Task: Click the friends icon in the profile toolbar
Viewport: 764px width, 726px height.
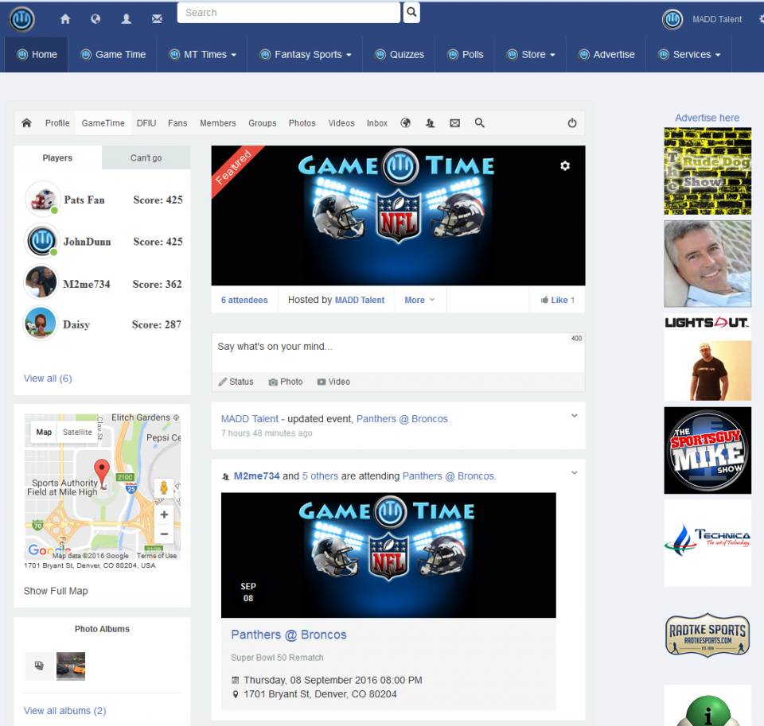Action: (x=431, y=123)
